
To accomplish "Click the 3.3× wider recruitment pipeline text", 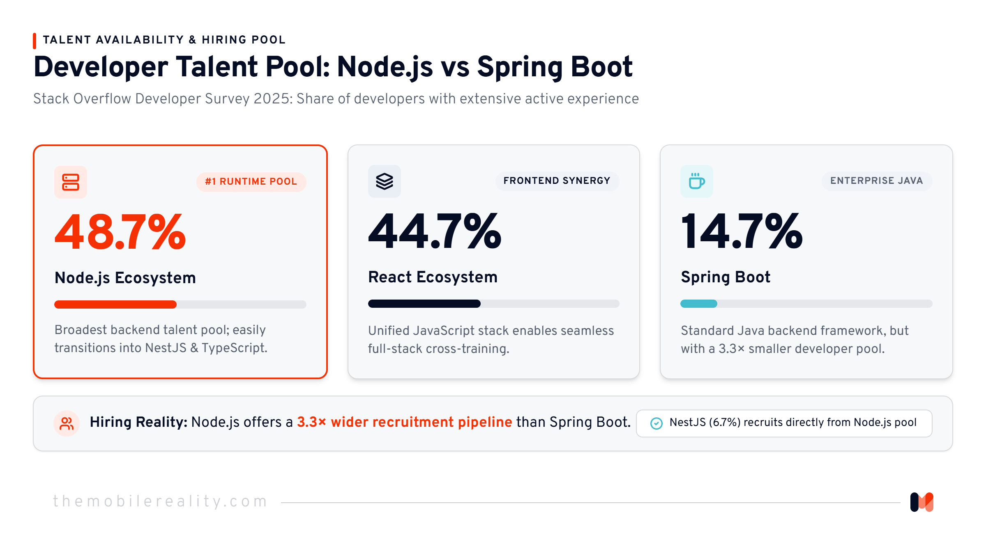I will 405,422.
